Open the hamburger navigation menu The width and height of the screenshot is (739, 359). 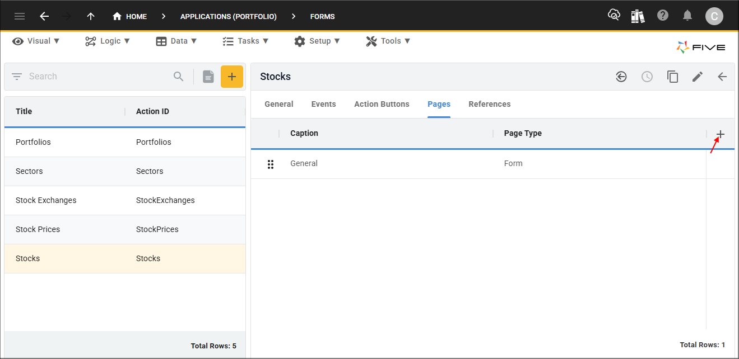coord(20,16)
